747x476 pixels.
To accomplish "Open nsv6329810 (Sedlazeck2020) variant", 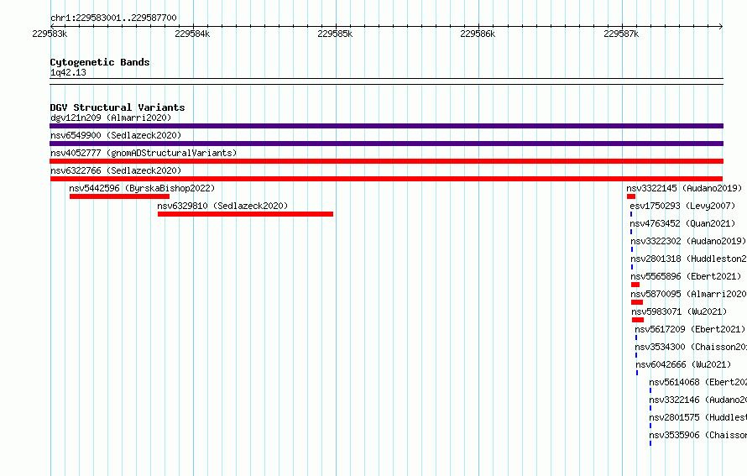I will click(222, 206).
